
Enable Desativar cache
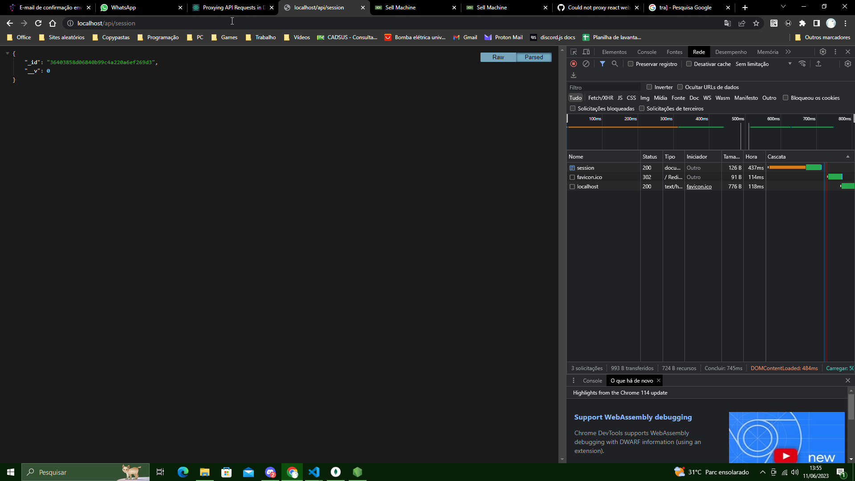click(x=689, y=64)
